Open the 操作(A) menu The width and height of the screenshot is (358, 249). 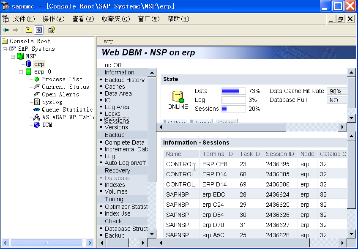[53, 19]
